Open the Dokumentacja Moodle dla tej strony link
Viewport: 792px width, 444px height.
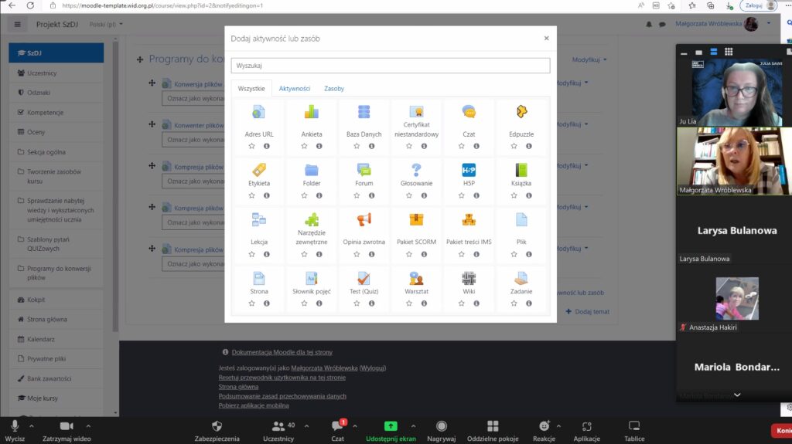(282, 352)
